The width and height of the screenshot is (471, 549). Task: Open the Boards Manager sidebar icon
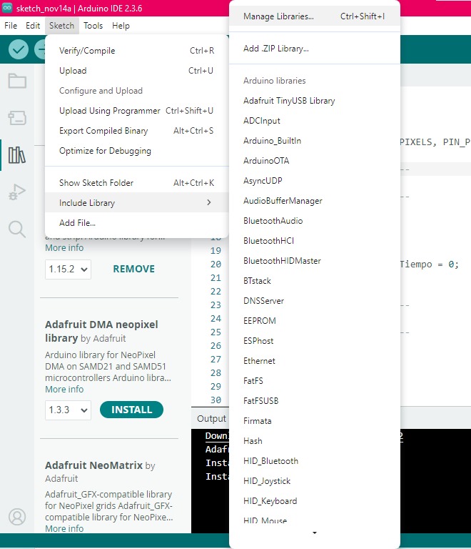click(x=17, y=117)
